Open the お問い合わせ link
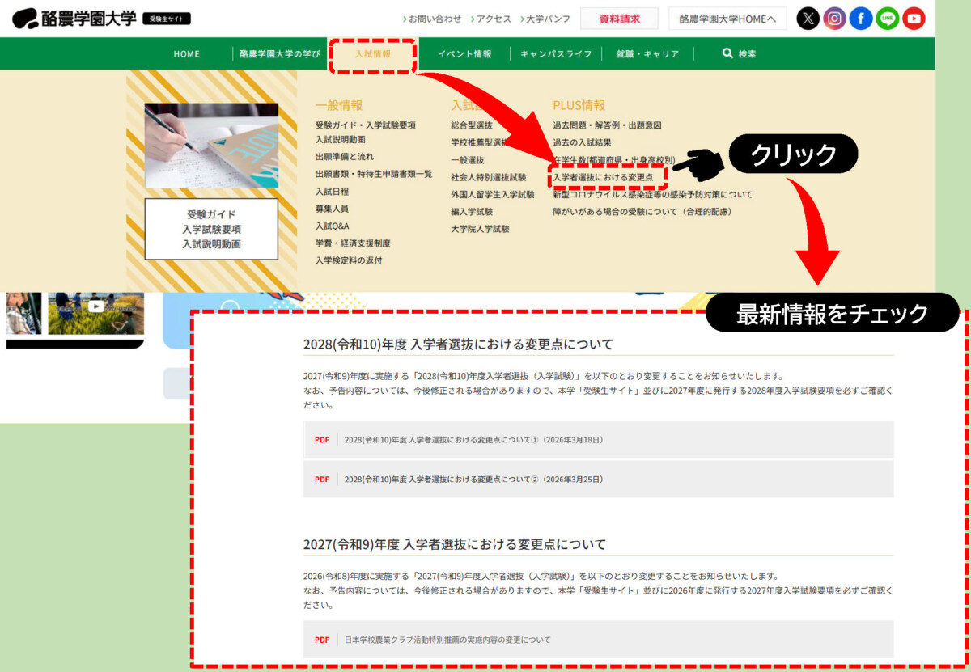Viewport: 971px width, 672px height. tap(434, 19)
